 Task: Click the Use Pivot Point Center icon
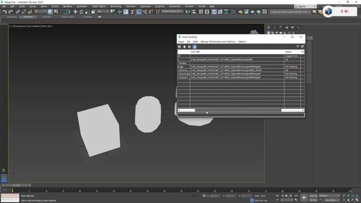(113, 12)
